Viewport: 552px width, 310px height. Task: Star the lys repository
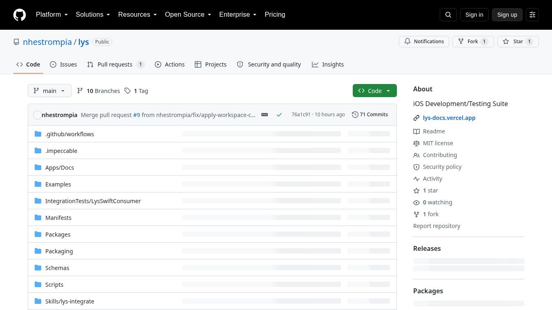click(518, 42)
